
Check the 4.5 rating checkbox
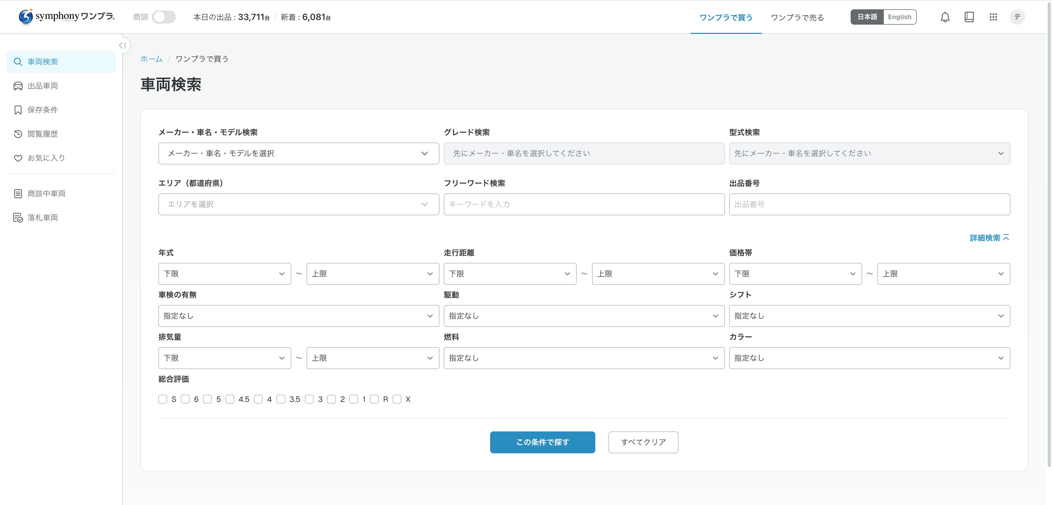230,399
